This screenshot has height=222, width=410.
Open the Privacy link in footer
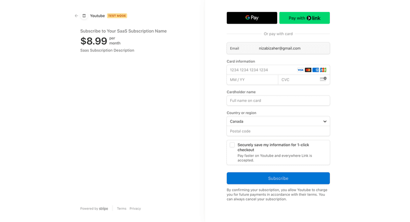coord(135,209)
